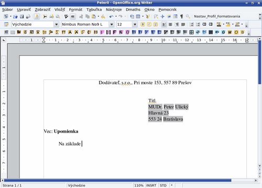The image size is (262, 188).
Task: Toggle Edit file mode pencil icon
Action: [x=37, y=17]
